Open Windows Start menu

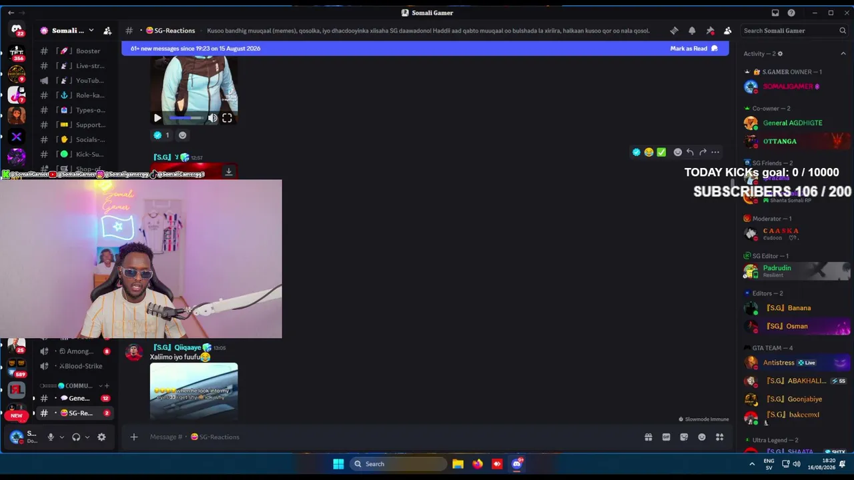[338, 464]
